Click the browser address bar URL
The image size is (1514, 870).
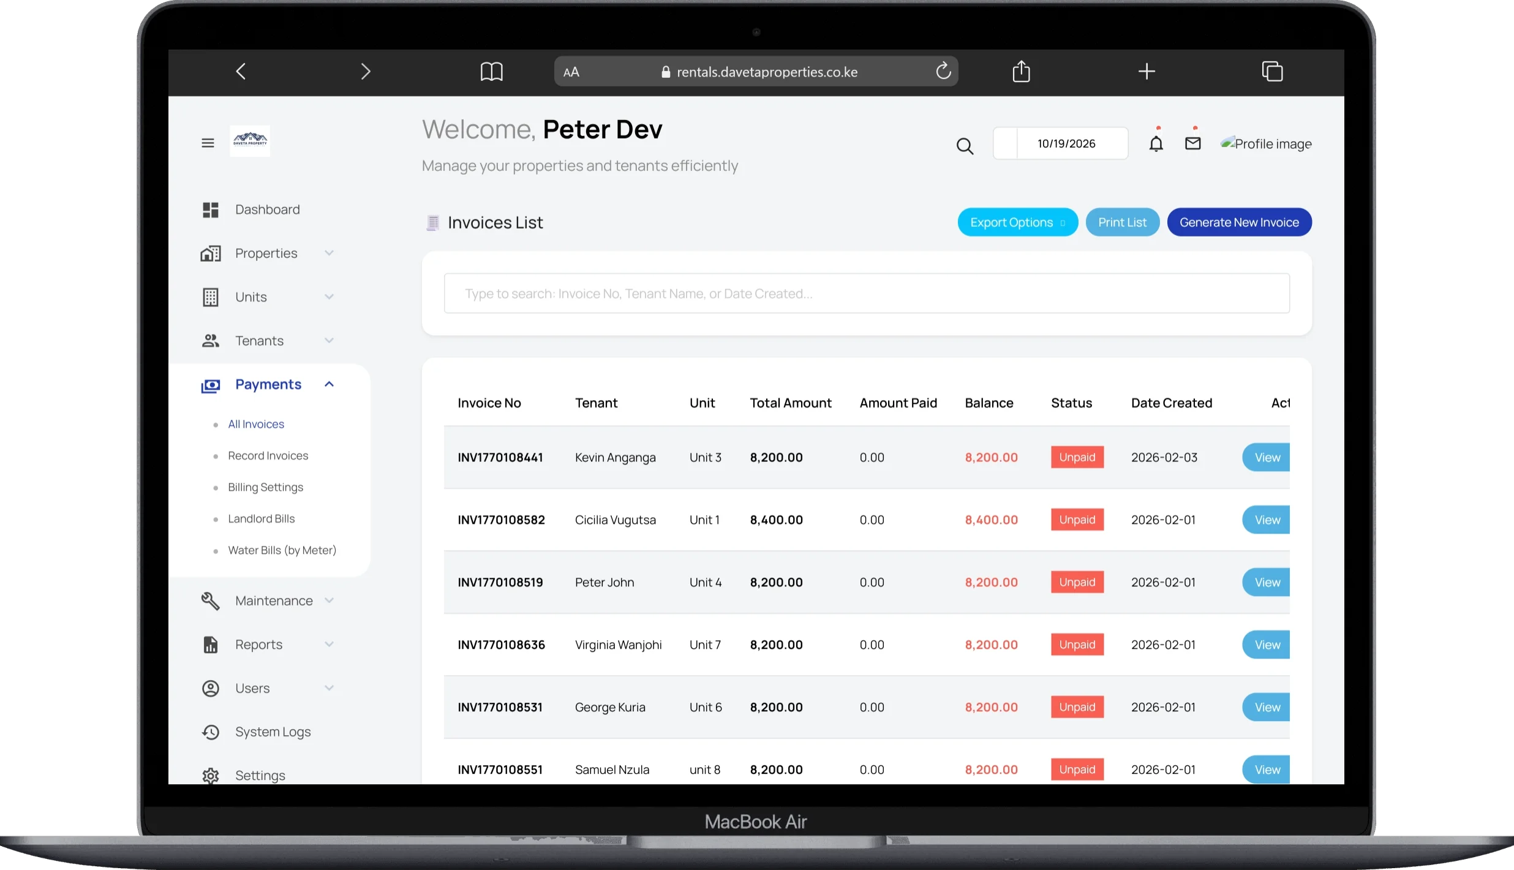click(767, 72)
